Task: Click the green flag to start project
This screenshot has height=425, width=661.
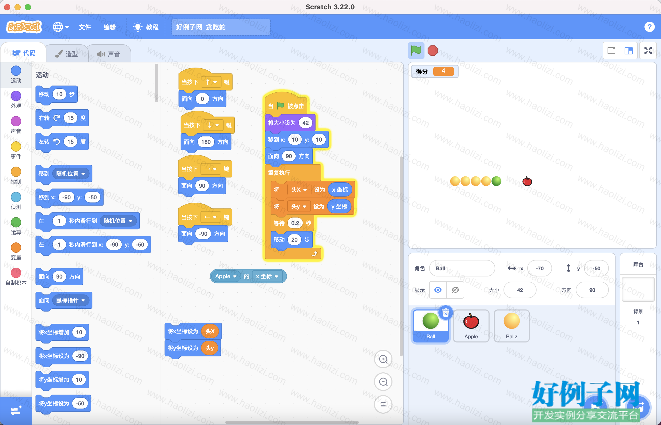Action: coord(416,51)
